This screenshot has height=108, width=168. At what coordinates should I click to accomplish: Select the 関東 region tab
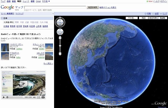tap(17, 22)
